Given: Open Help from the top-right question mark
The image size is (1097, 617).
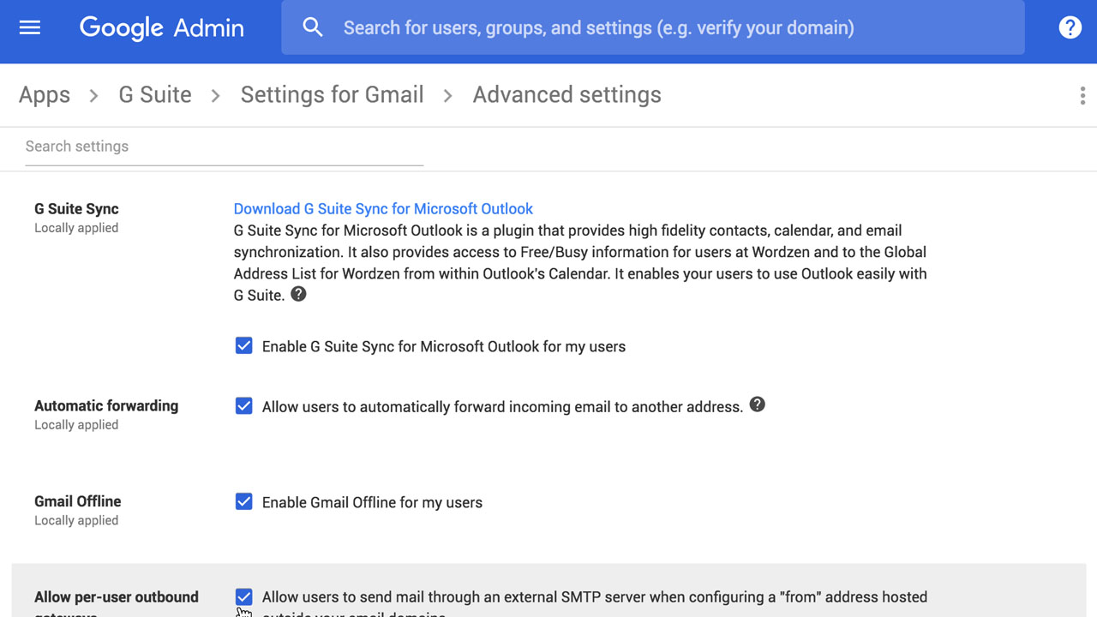Looking at the screenshot, I should pyautogui.click(x=1070, y=27).
